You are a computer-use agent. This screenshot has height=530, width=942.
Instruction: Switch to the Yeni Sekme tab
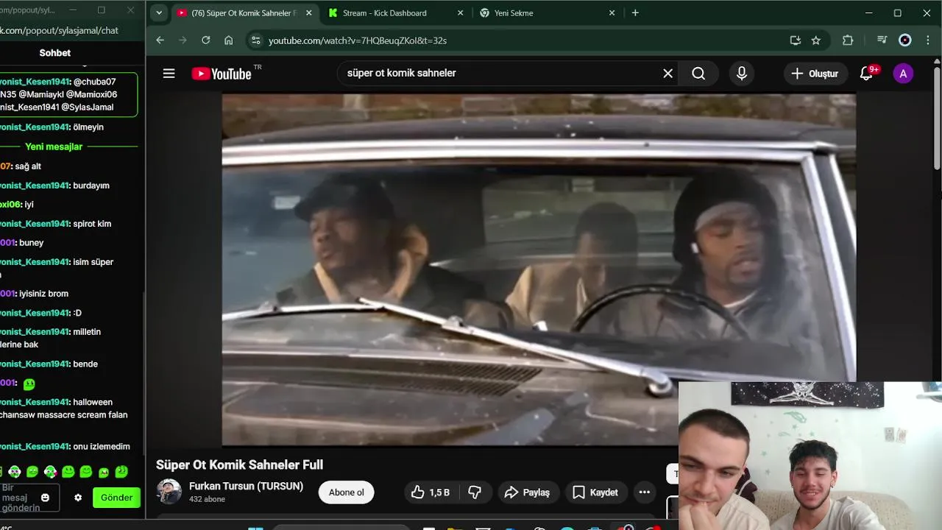click(514, 13)
